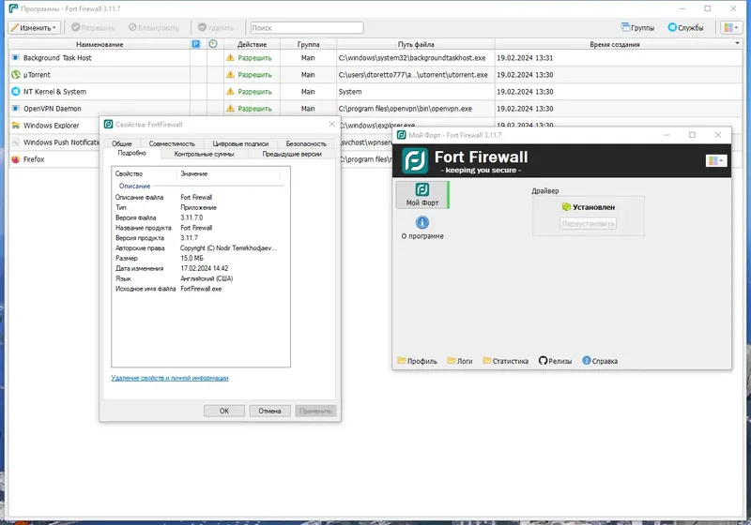Click Отмена in the properties dialog
The height and width of the screenshot is (525, 751).
coord(269,411)
